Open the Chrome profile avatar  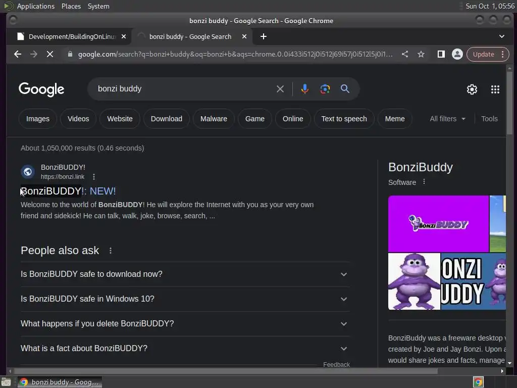coord(457,54)
